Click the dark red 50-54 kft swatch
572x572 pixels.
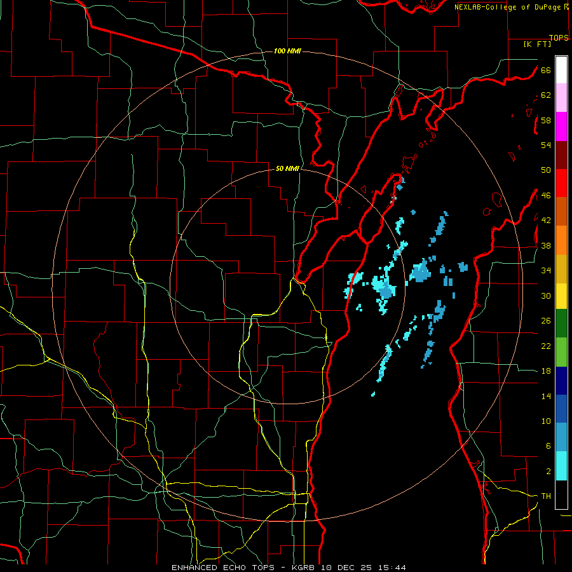point(561,154)
